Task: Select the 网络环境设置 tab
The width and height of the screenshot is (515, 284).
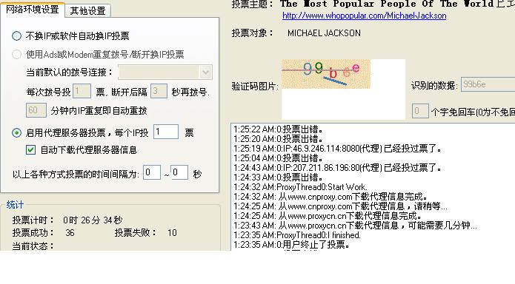Action: 32,9
